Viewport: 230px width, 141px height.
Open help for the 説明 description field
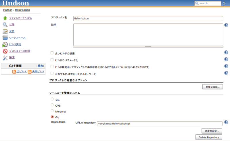226,25
